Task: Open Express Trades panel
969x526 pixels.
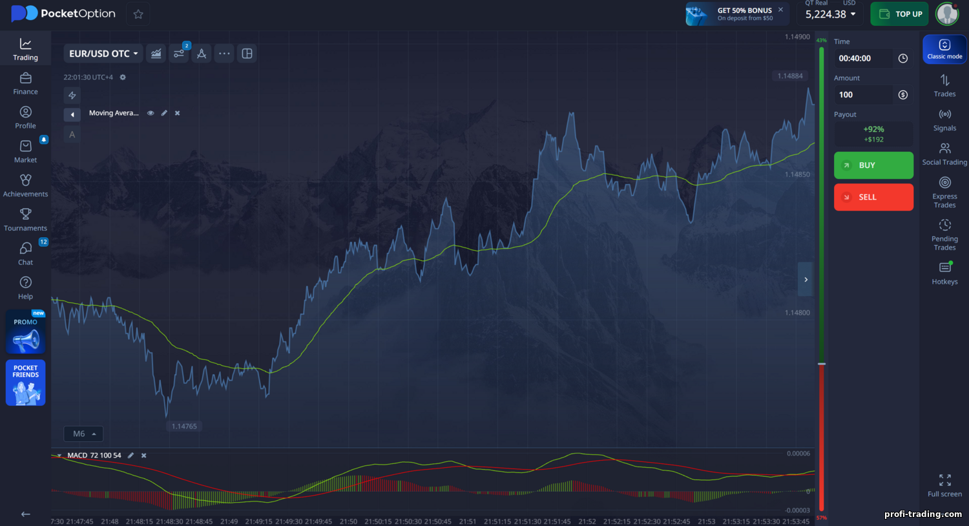Action: point(944,191)
